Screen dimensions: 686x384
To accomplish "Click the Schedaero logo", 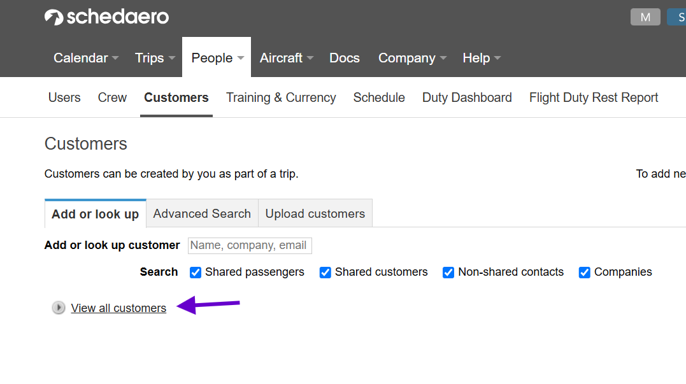I will pos(106,17).
